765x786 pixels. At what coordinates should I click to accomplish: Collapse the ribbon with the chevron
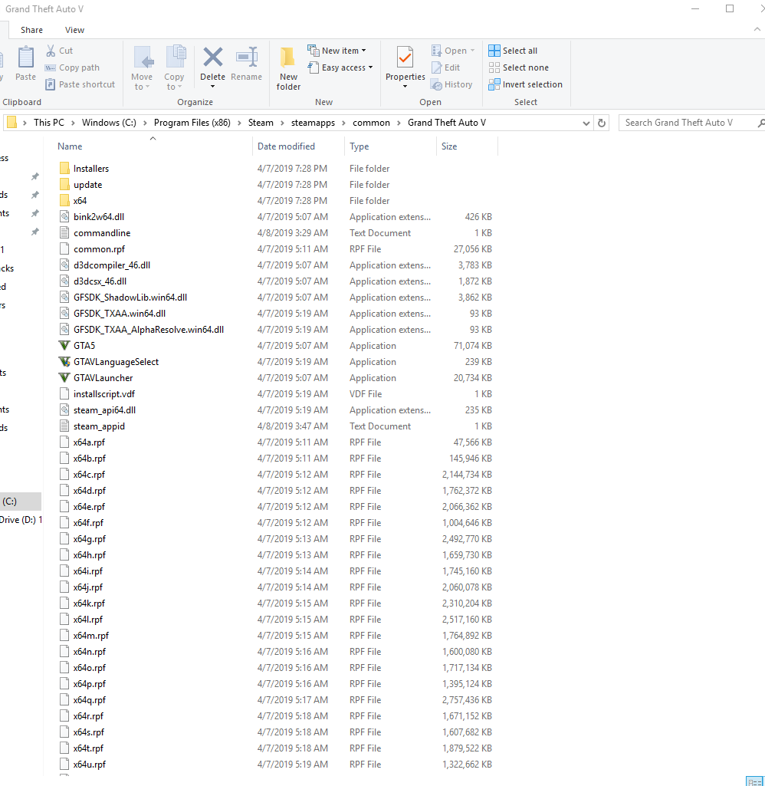757,30
